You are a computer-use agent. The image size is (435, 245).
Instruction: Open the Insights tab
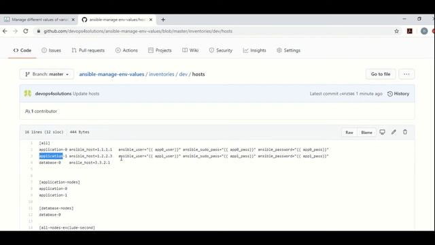[x=254, y=50]
